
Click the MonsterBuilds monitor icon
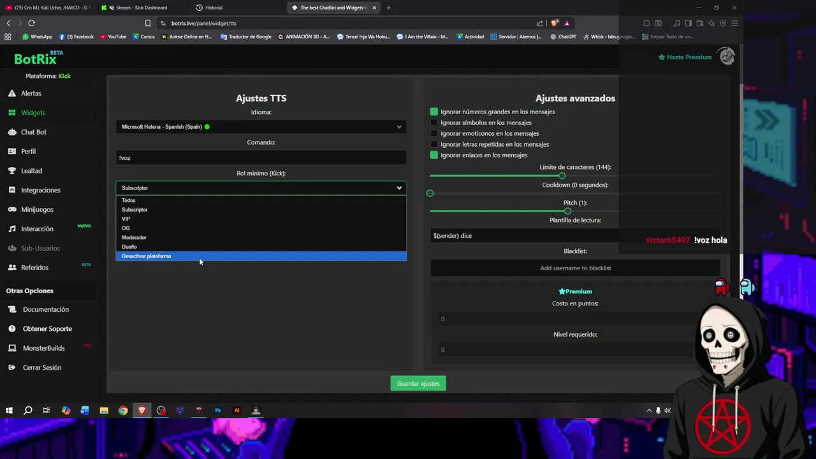[12, 348]
